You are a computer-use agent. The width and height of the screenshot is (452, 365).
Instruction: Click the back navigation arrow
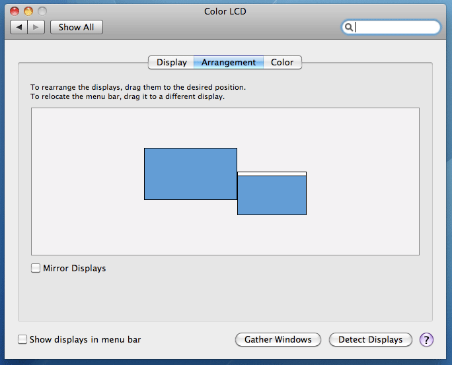point(19,27)
